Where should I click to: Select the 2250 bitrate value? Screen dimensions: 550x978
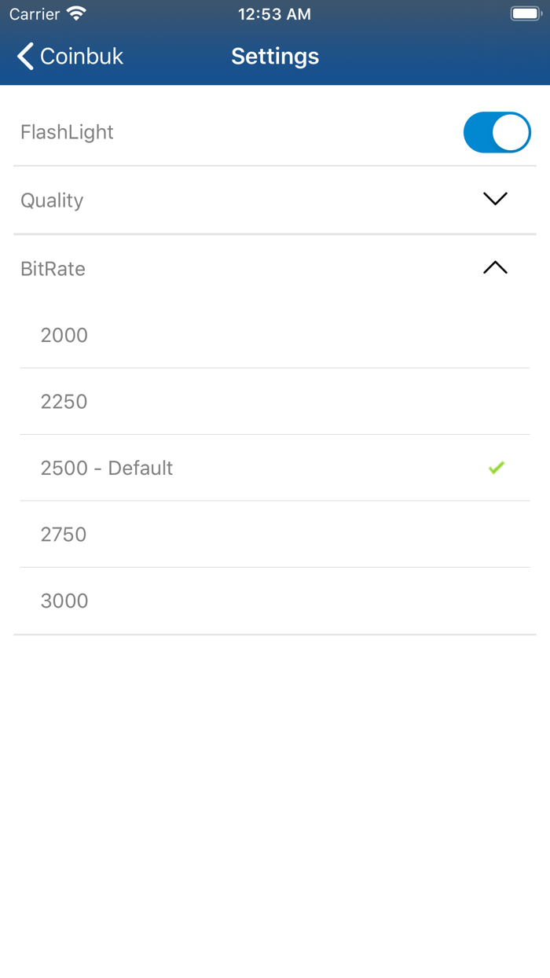click(x=64, y=401)
